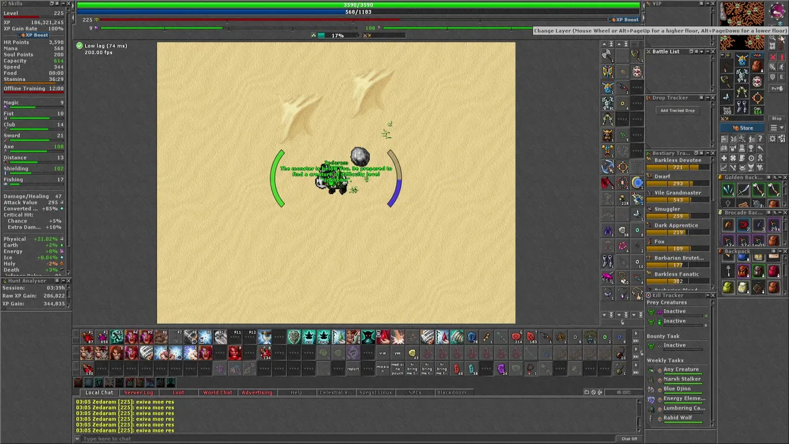Click the plus icon in control buttons
789x444 pixels.
tap(724, 158)
